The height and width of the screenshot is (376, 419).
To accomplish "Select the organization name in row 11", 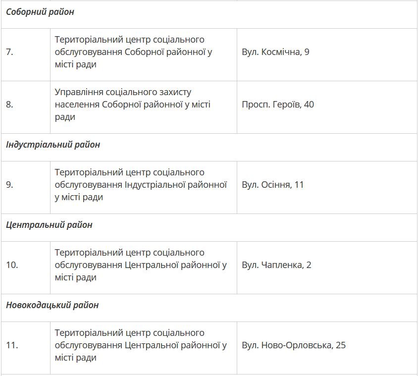I will 141,345.
